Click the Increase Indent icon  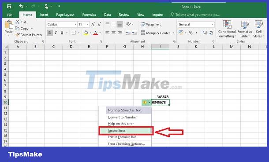click(x=134, y=33)
